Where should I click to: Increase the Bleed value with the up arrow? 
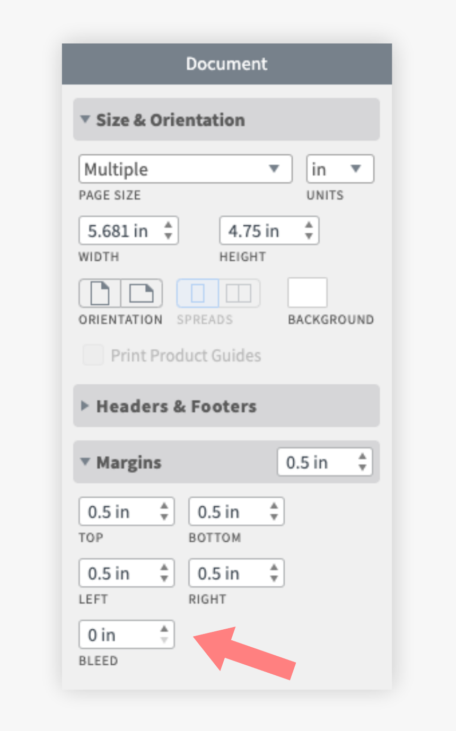click(164, 629)
